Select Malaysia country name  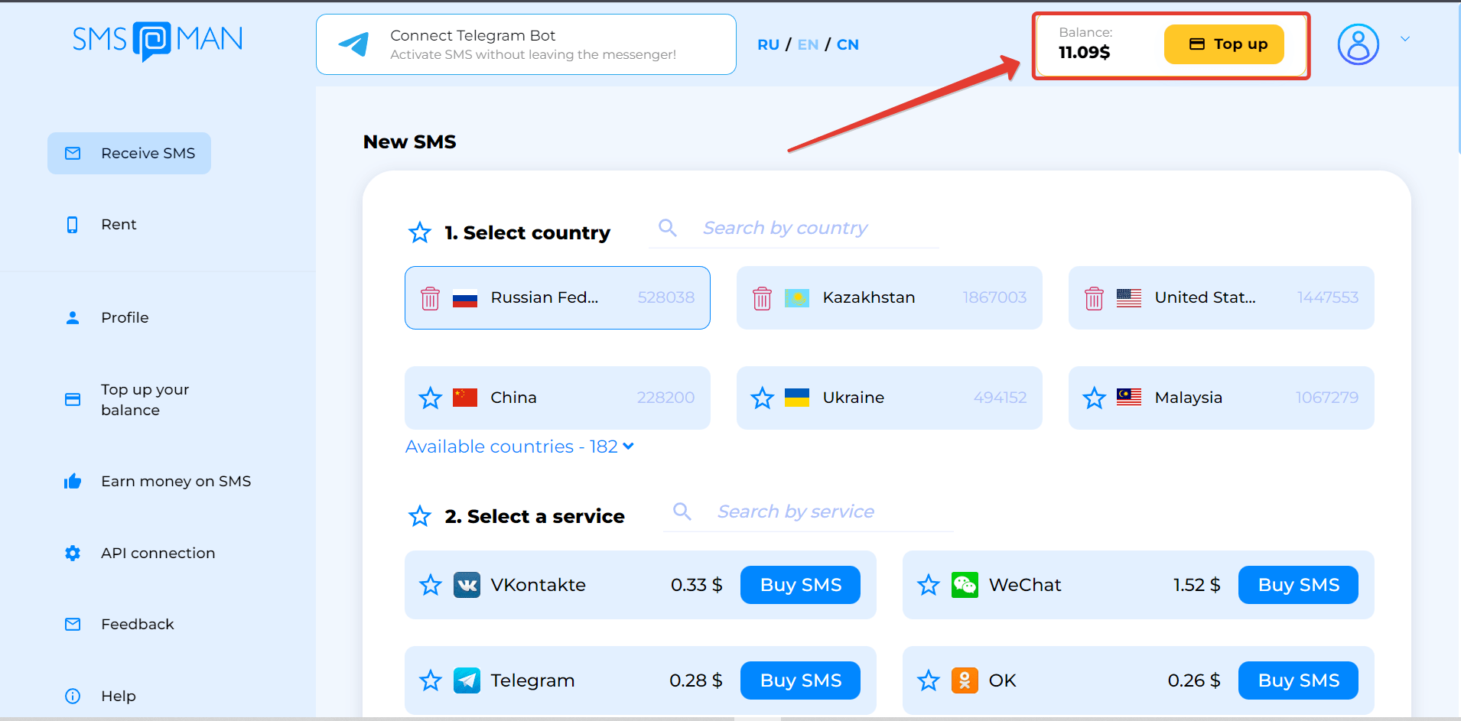(x=1189, y=398)
